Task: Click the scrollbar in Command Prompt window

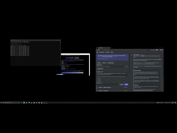Action: [x=60, y=53]
